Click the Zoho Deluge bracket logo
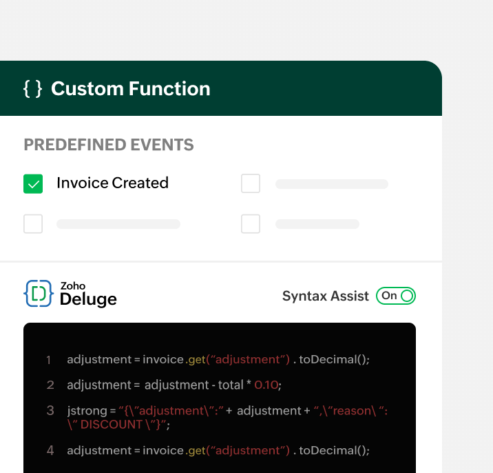 pos(39,293)
